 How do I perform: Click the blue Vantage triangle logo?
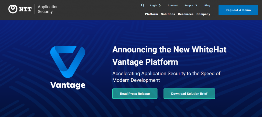(x=68, y=61)
